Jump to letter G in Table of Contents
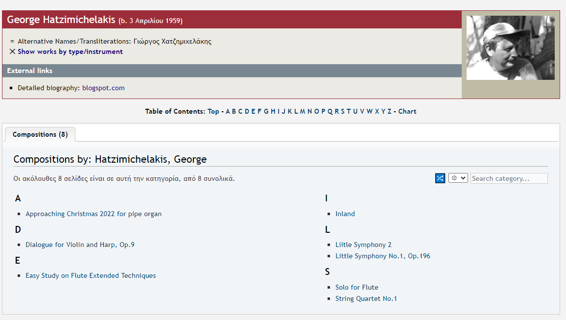The width and height of the screenshot is (566, 320). (x=266, y=111)
